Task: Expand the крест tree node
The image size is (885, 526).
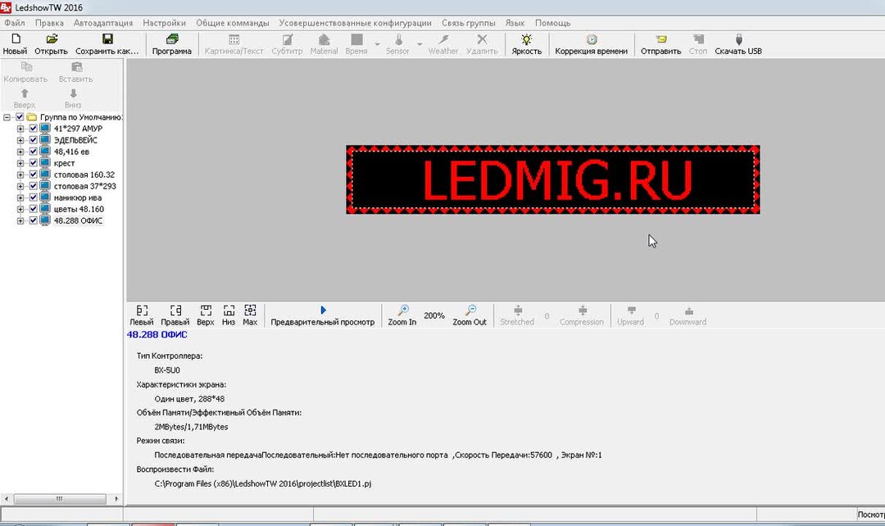Action: tap(20, 163)
